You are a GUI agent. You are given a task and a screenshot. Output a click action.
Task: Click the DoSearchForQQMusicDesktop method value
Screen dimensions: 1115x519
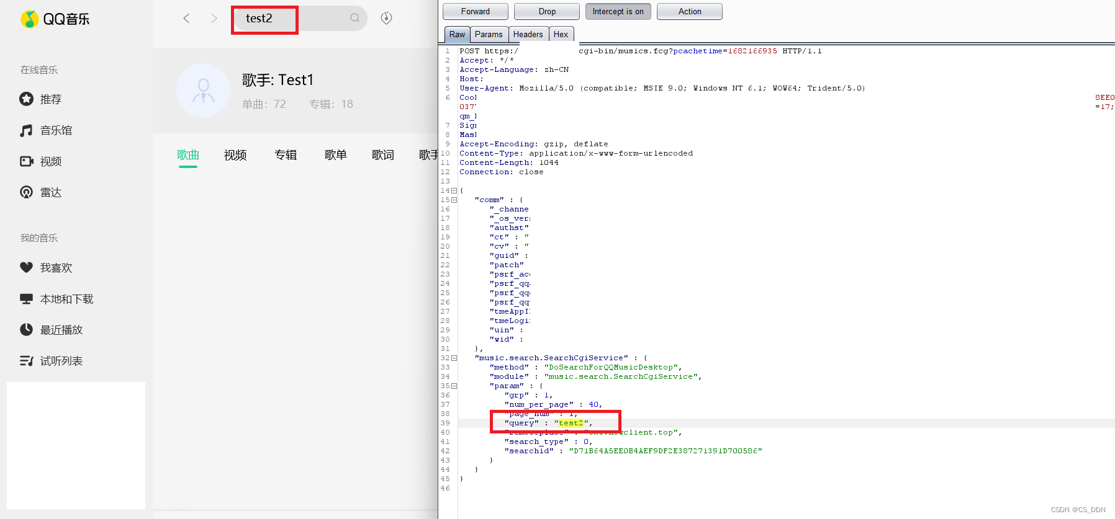[x=611, y=367]
